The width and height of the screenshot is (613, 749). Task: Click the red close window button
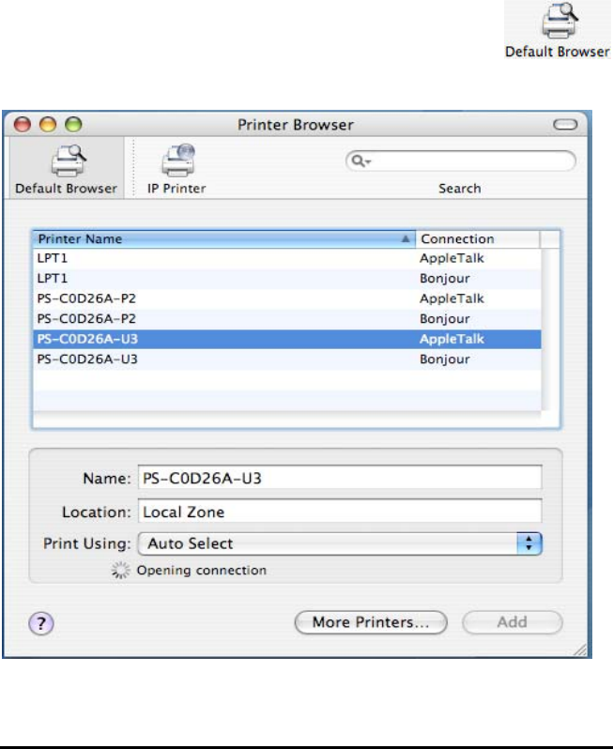click(x=23, y=125)
